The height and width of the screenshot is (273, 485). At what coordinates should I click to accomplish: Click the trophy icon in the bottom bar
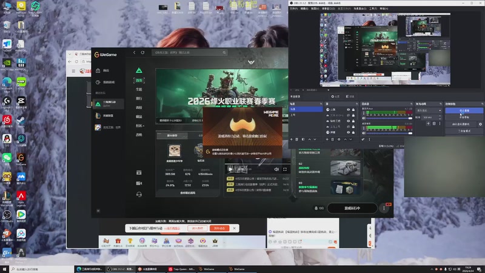pyautogui.click(x=130, y=241)
